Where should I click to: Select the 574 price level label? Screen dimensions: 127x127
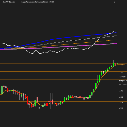tap(121, 103)
